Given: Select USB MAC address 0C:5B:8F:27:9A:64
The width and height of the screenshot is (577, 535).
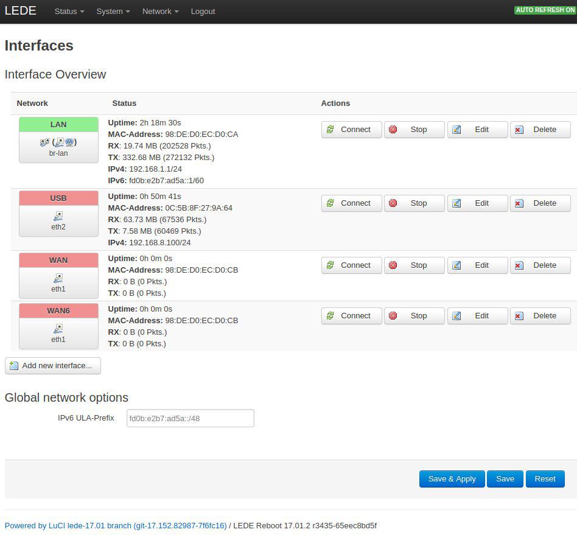Looking at the screenshot, I should pyautogui.click(x=198, y=208).
